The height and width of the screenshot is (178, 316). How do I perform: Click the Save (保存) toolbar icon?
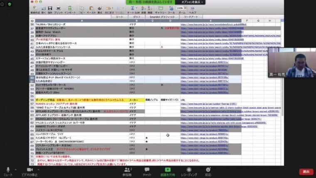pos(50,8)
